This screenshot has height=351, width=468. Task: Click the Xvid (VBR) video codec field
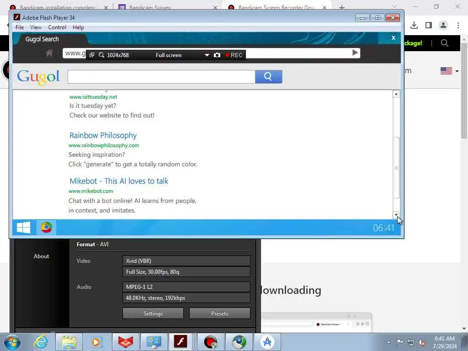[x=186, y=261]
